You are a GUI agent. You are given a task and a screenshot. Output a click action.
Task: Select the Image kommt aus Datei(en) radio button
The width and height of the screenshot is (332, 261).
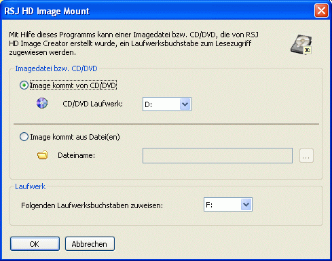coord(24,137)
